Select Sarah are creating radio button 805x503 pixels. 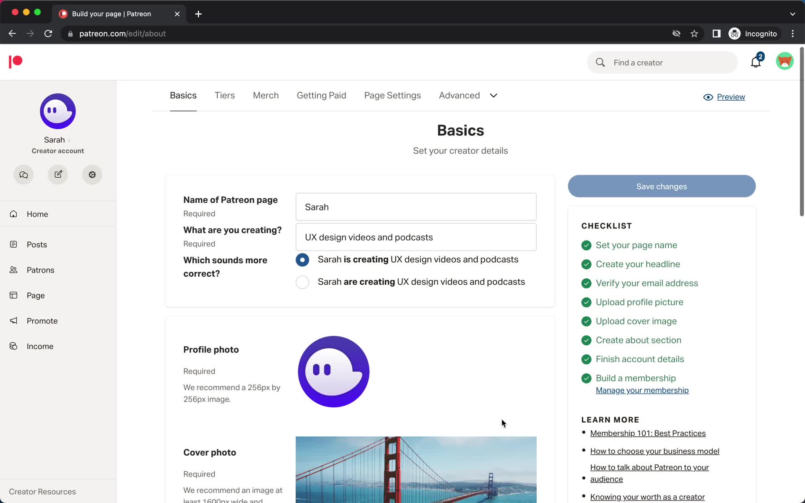302,282
